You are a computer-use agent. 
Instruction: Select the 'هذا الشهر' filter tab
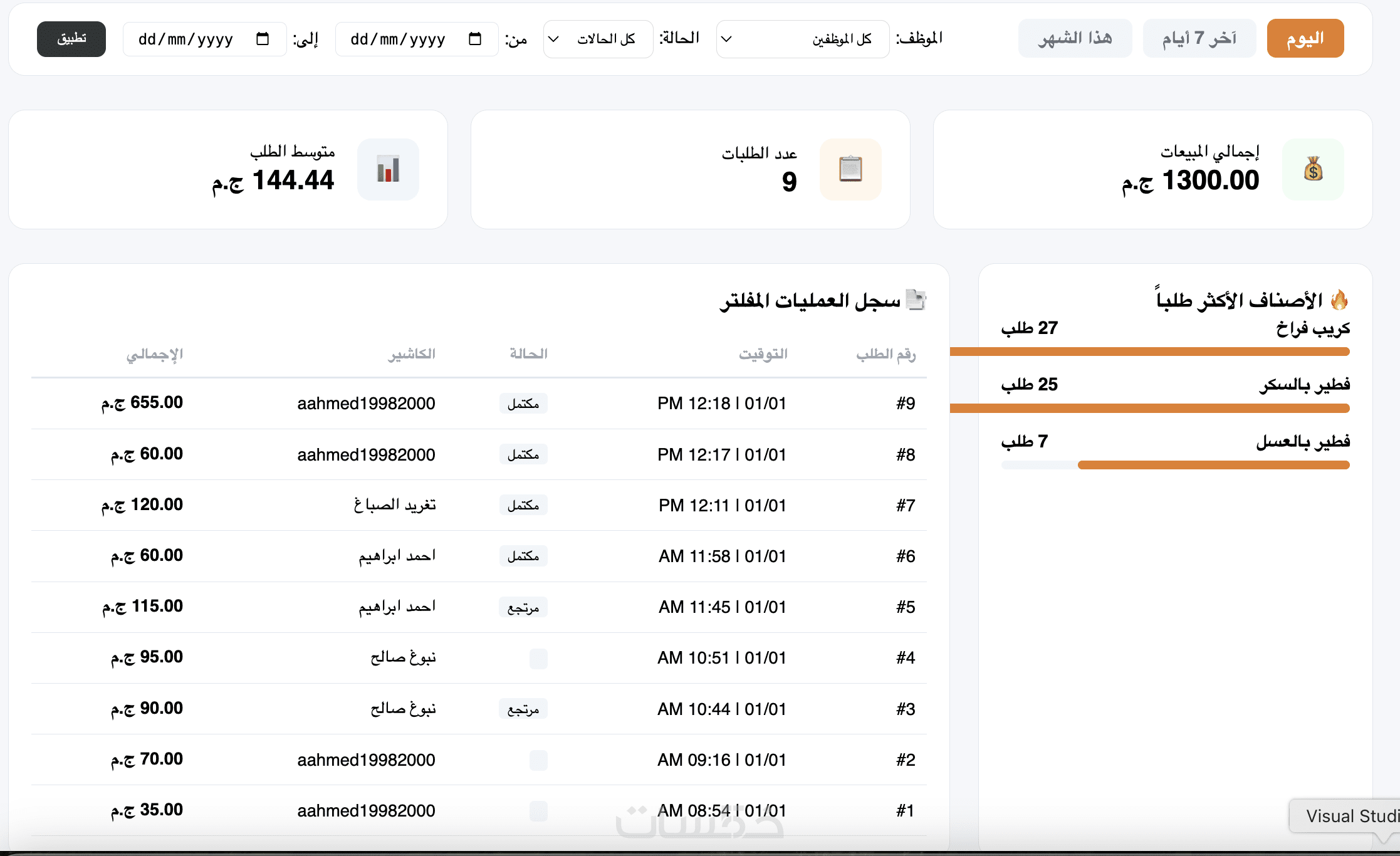pyautogui.click(x=1075, y=38)
